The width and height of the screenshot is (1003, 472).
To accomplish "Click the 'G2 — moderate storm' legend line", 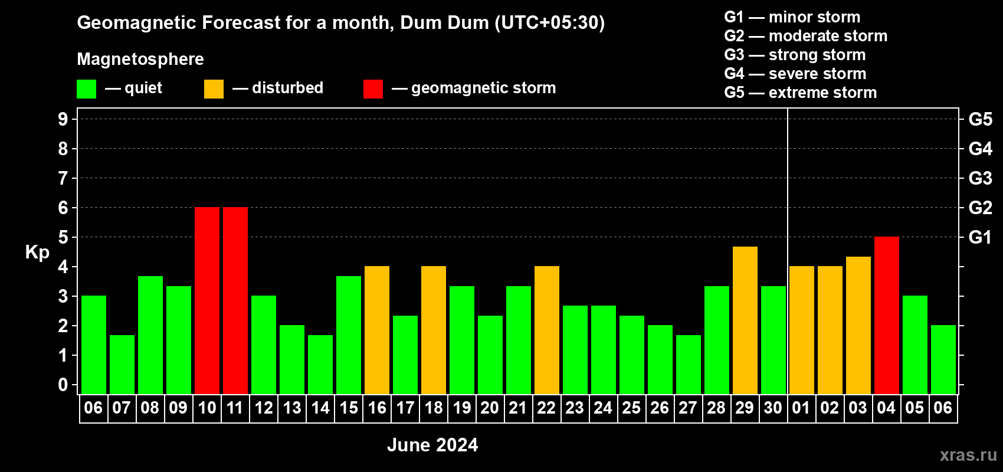I will tap(805, 36).
